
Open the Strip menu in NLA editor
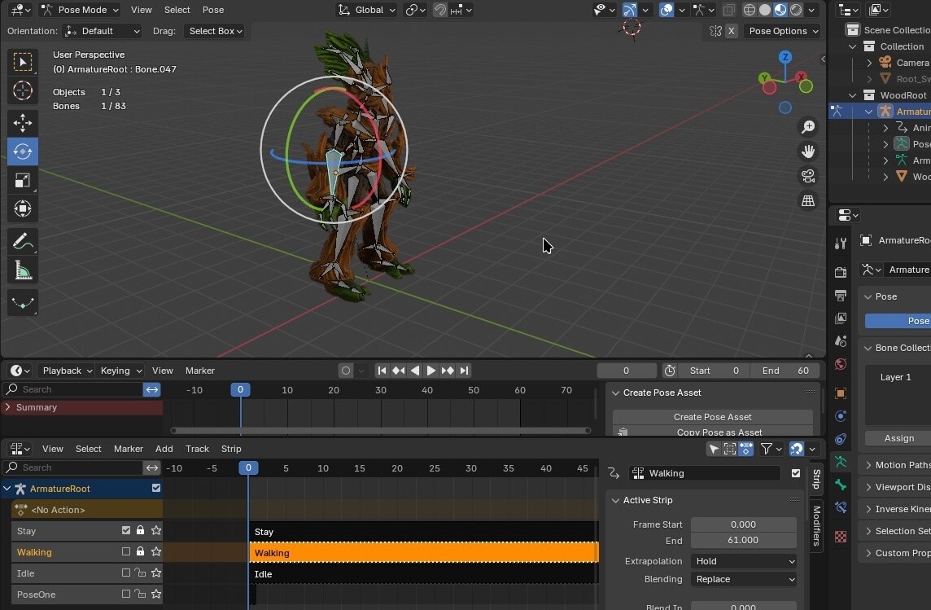pyautogui.click(x=231, y=449)
